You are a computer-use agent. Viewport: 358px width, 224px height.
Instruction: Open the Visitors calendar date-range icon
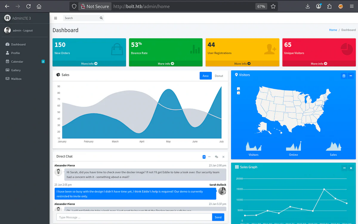pyautogui.click(x=344, y=76)
